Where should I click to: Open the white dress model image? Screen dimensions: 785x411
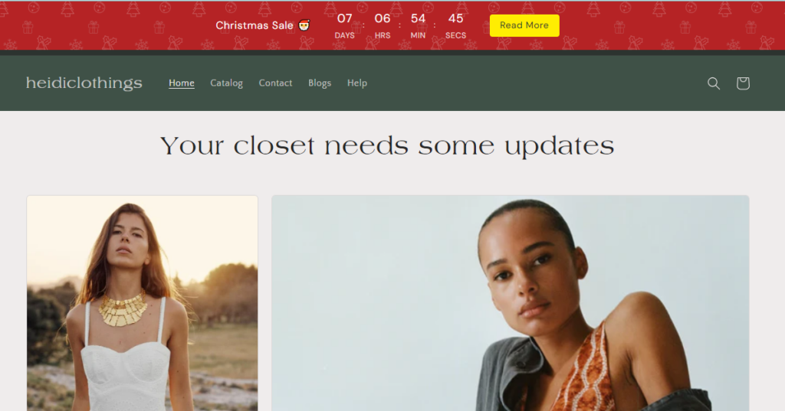click(142, 304)
